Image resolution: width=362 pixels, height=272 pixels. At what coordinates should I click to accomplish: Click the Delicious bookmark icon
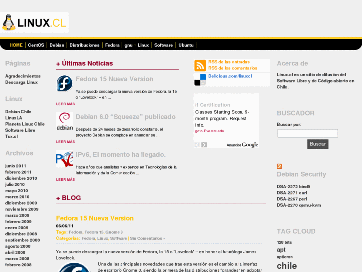point(200,80)
